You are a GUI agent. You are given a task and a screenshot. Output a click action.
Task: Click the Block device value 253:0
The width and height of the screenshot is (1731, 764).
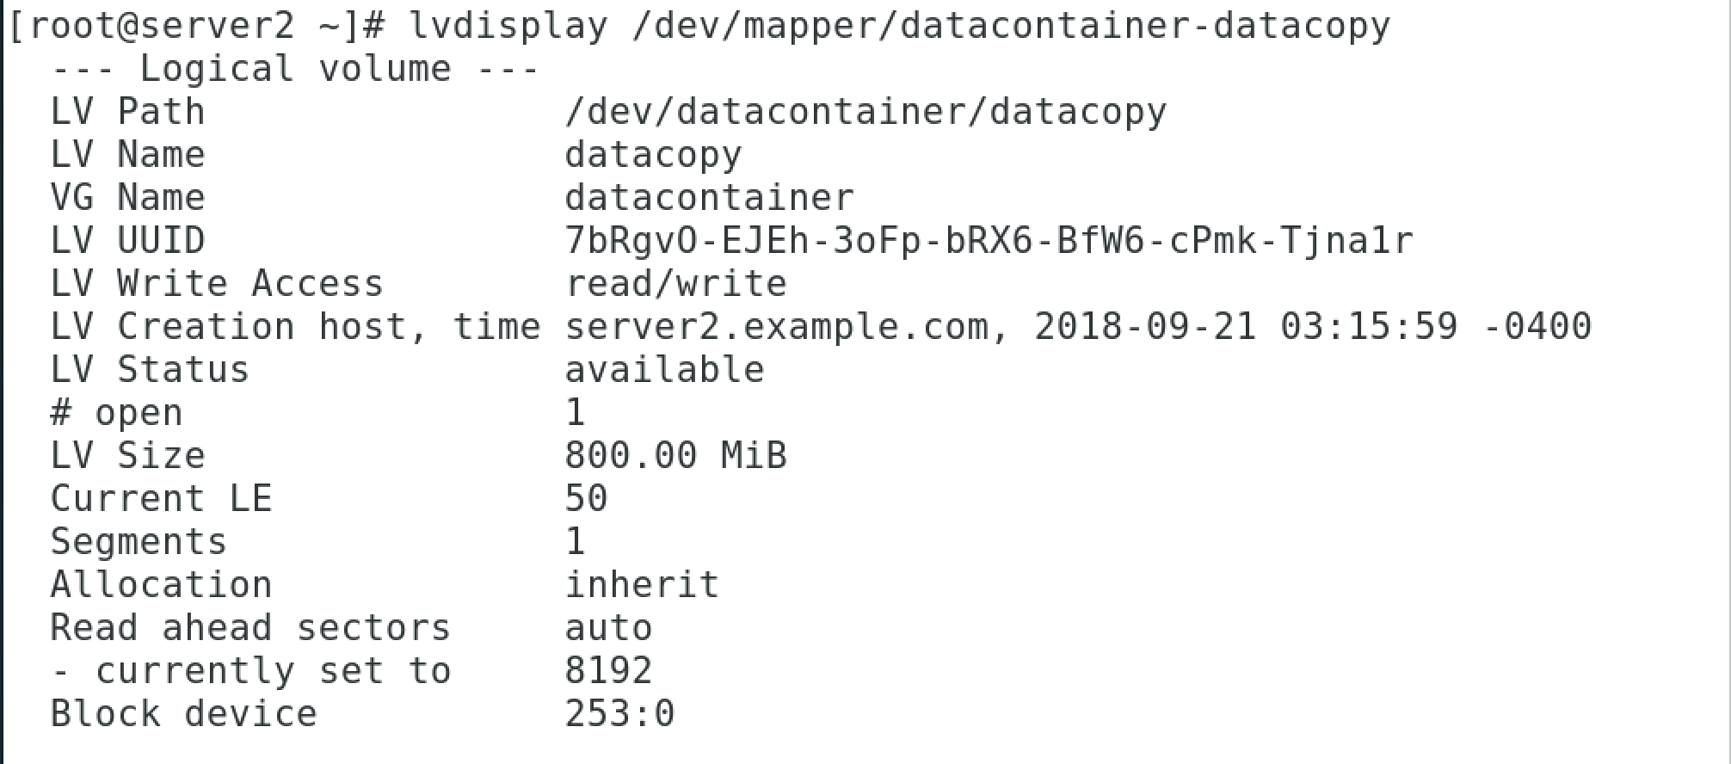pyautogui.click(x=619, y=714)
